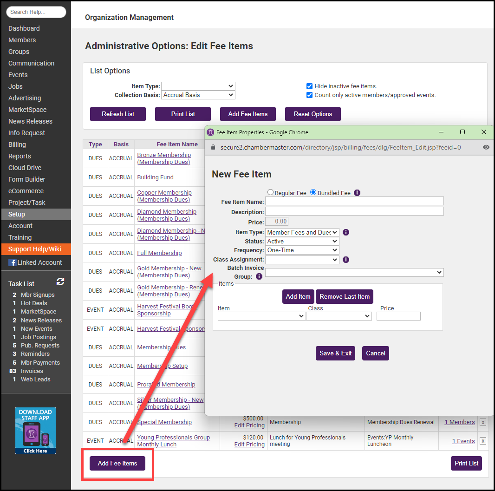The width and height of the screenshot is (495, 491).
Task: Open the Status dropdown
Action: coord(302,241)
